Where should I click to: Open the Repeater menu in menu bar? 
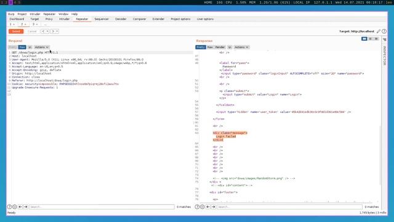pyautogui.click(x=49, y=14)
